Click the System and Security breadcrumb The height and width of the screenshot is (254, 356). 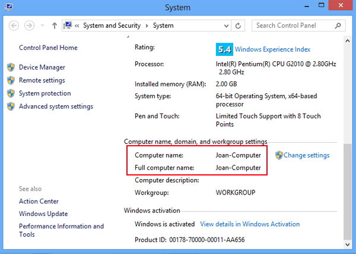pyautogui.click(x=112, y=26)
